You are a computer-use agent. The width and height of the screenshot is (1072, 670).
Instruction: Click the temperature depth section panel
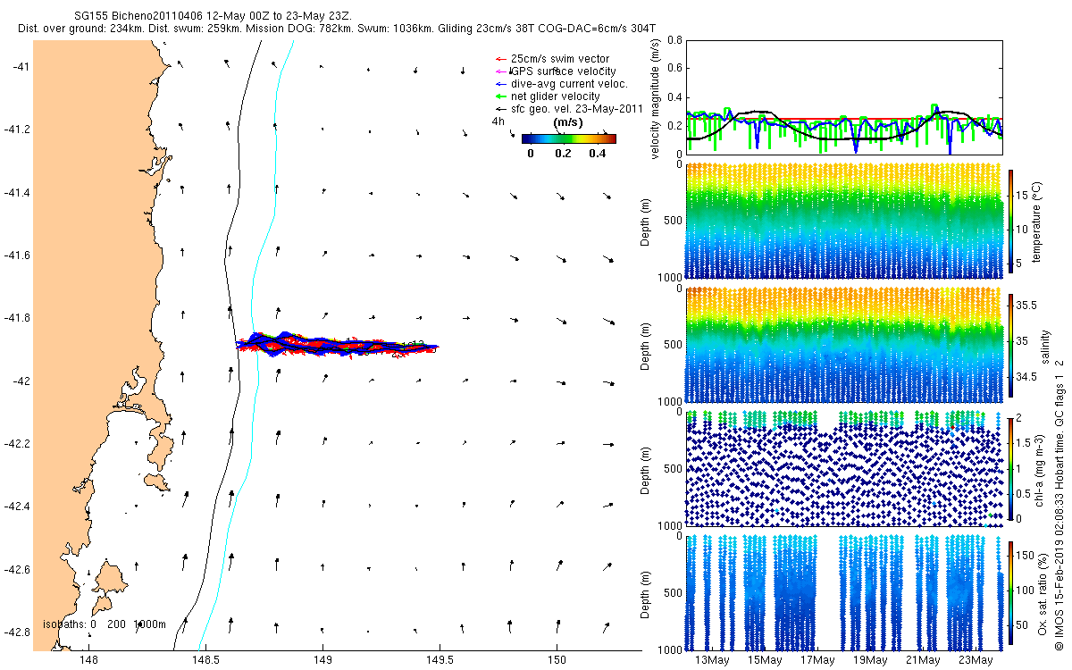click(844, 222)
